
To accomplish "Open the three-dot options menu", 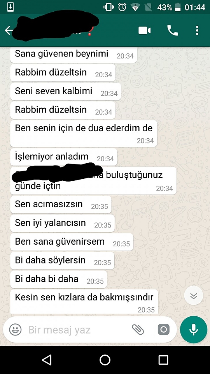I will [x=197, y=30].
